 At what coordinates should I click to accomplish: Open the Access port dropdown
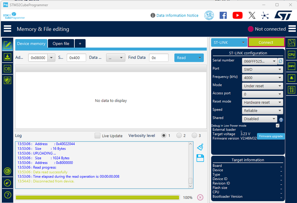click(262, 94)
